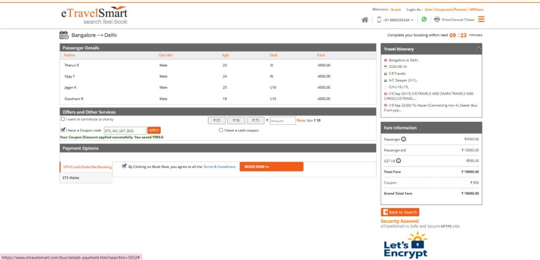Show info icon next to Passenger fare
The height and width of the screenshot is (260, 540).
(x=403, y=139)
